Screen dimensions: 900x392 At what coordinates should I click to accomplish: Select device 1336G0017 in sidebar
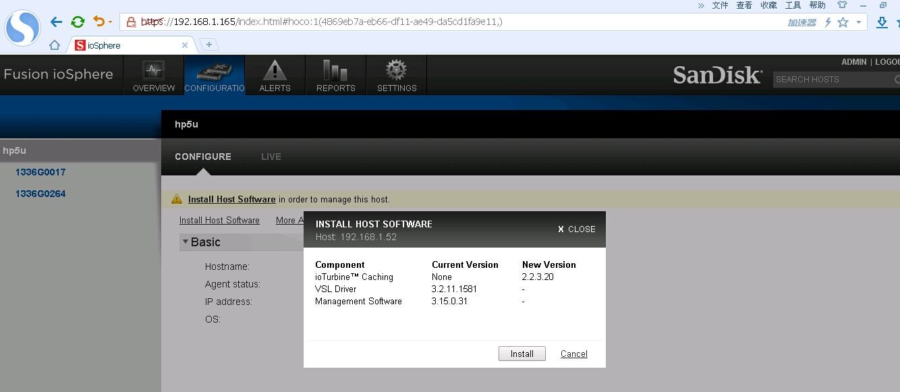click(40, 172)
